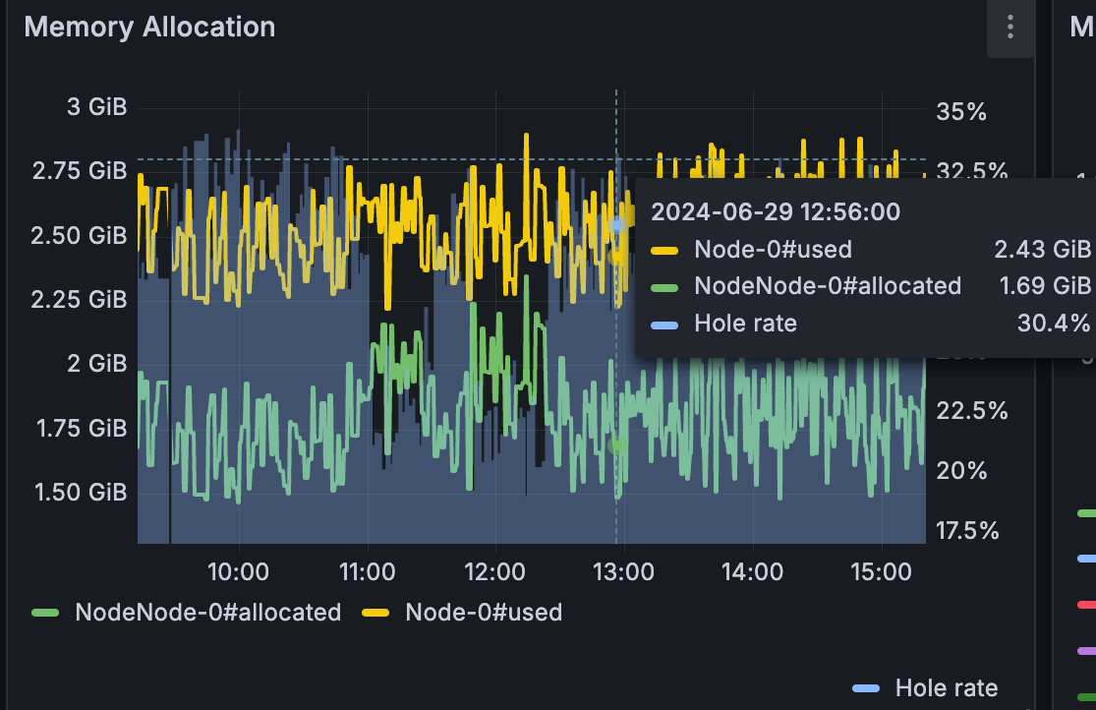The image size is (1096, 710).
Task: Open the Memory Allocation panel three-dot menu
Action: 1009,28
